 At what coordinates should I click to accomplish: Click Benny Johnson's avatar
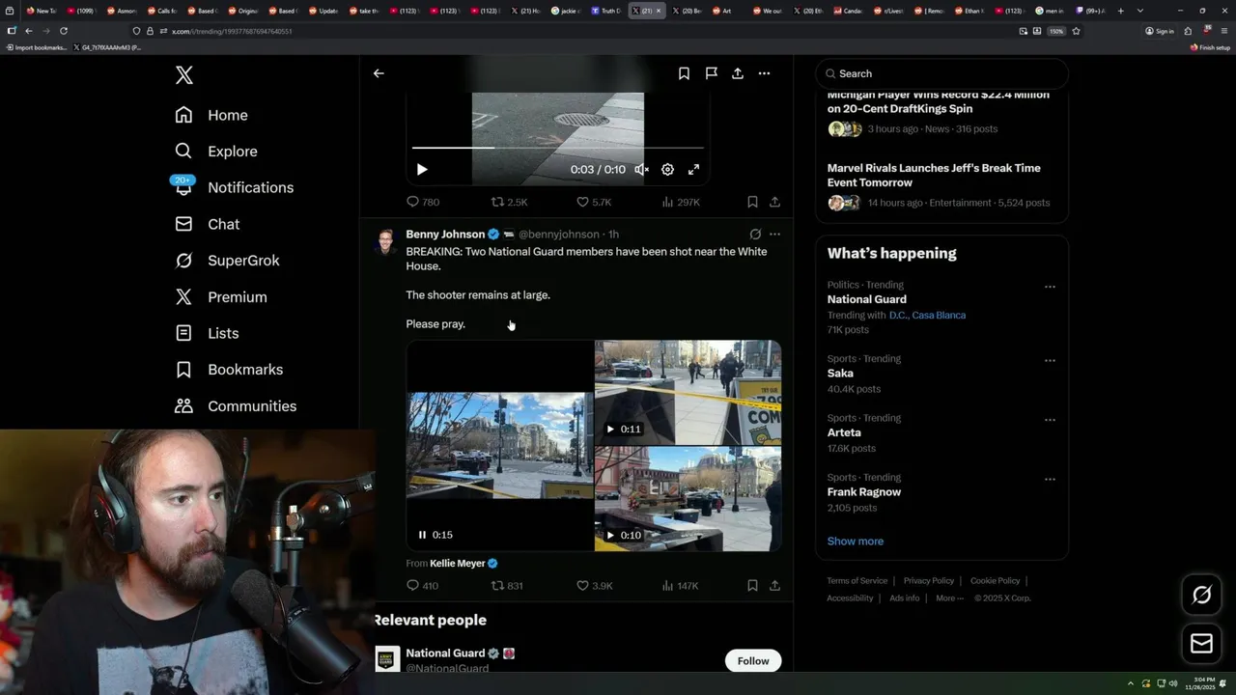click(386, 241)
